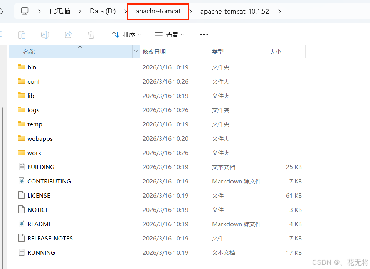The image size is (370, 269).
Task: Click the delete trash can icon
Action: (91, 35)
